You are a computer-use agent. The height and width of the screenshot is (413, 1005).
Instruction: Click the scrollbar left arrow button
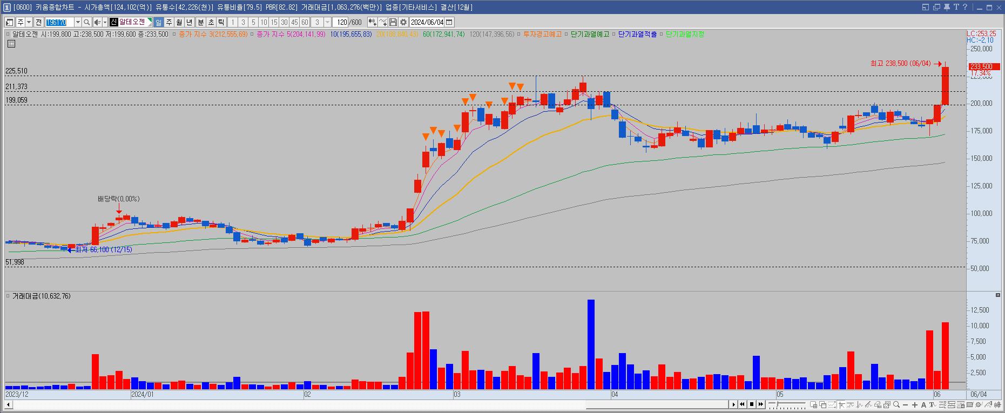pyautogui.click(x=8, y=404)
